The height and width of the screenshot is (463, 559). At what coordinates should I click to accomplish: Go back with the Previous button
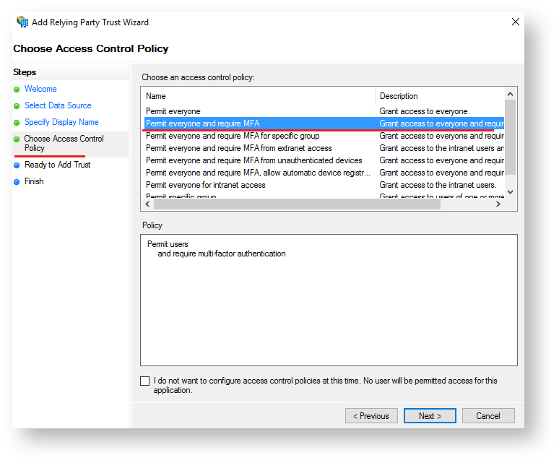(x=372, y=415)
